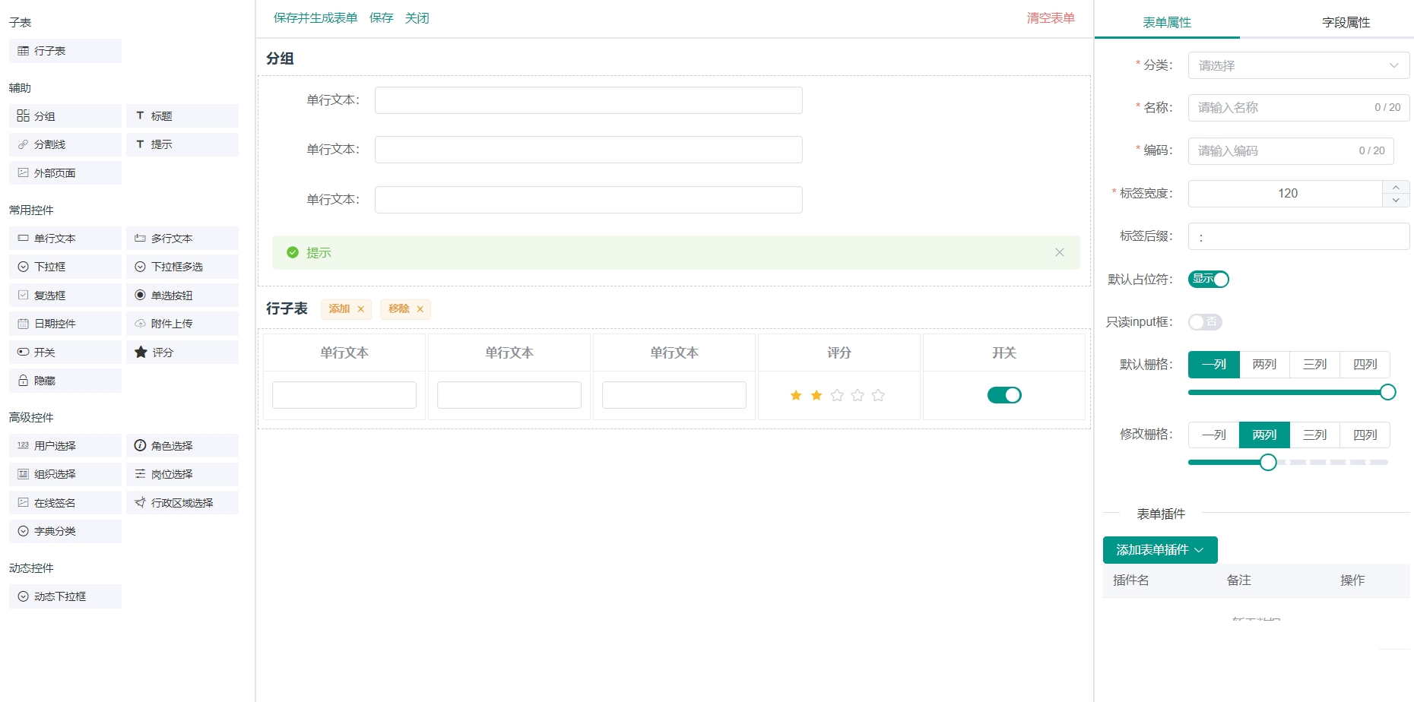Switch to the 字段属性 tab

tap(1345, 22)
